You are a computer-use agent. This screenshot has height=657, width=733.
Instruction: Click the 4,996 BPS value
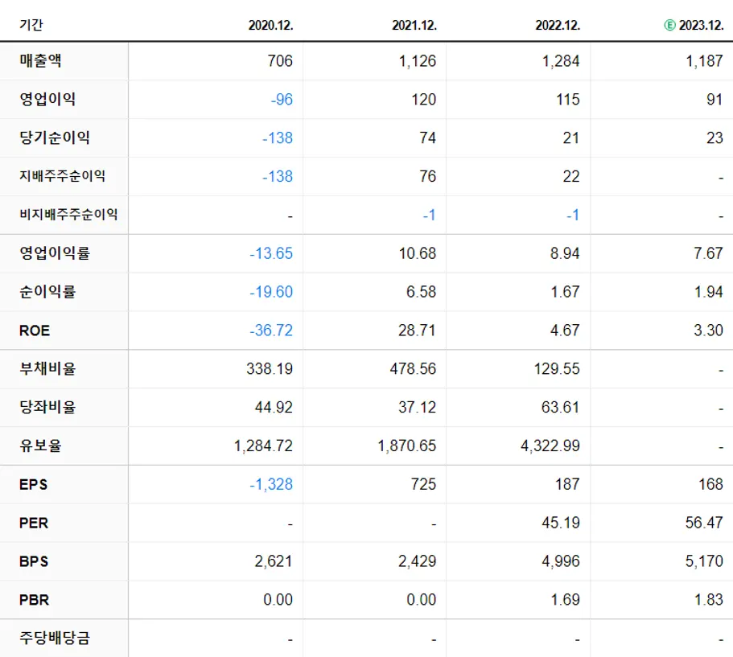click(561, 561)
